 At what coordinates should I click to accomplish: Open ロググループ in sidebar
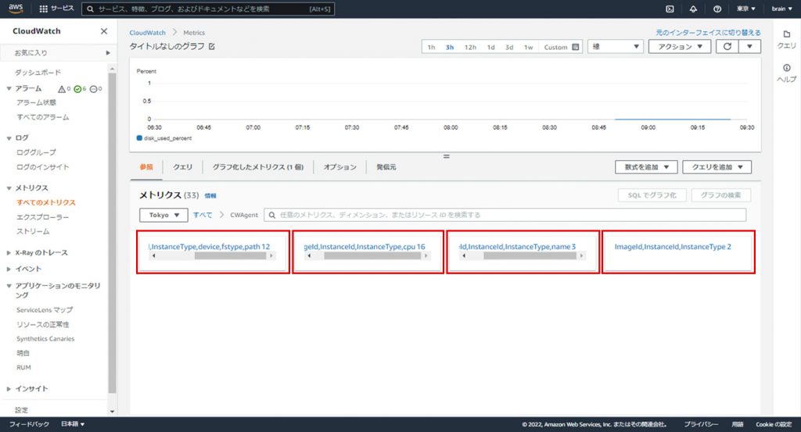(x=36, y=152)
